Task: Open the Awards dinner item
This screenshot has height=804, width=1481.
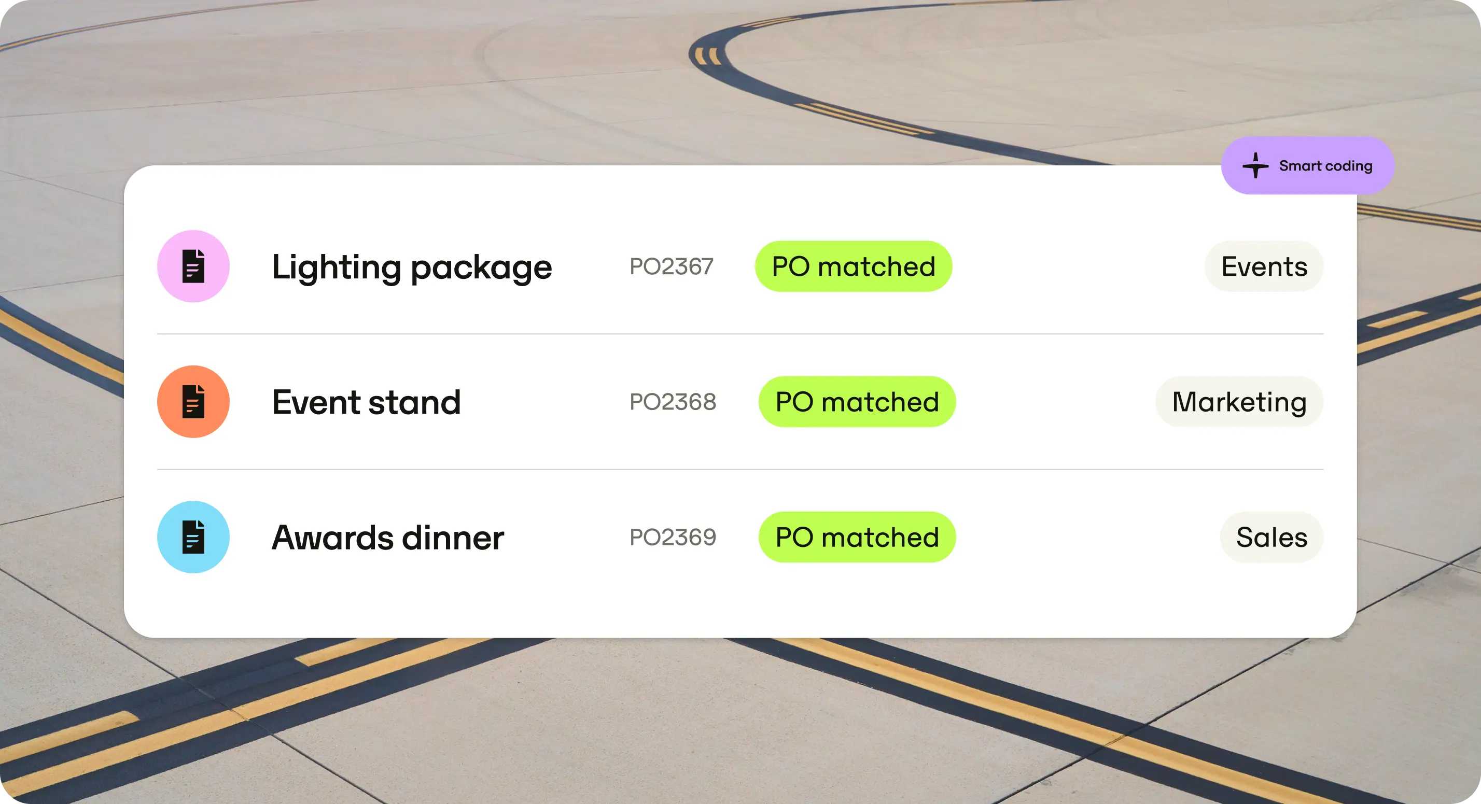Action: click(387, 538)
